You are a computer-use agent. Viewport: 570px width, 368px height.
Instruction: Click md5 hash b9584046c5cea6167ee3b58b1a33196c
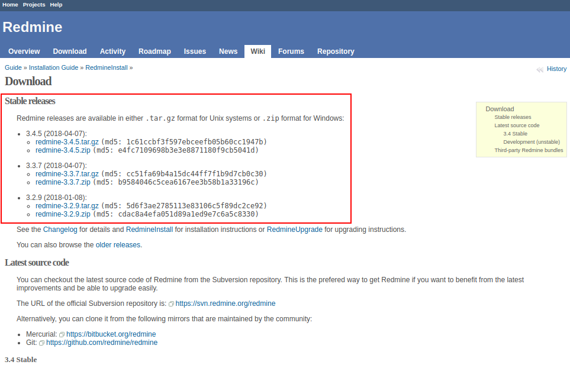[186, 182]
